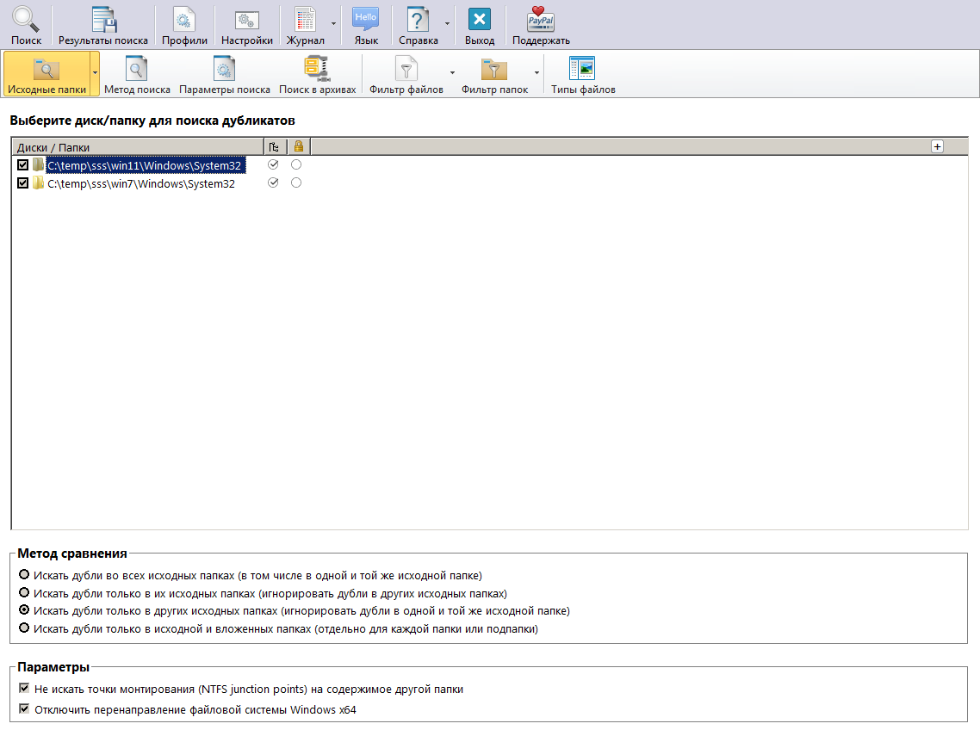
Task: Select the C:\temp\sss\win11\Windows\System32 row
Action: pyautogui.click(x=145, y=165)
